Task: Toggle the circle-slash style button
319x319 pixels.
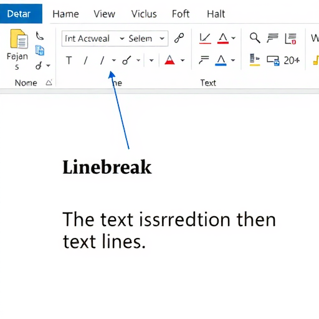Action: pyautogui.click(x=126, y=60)
